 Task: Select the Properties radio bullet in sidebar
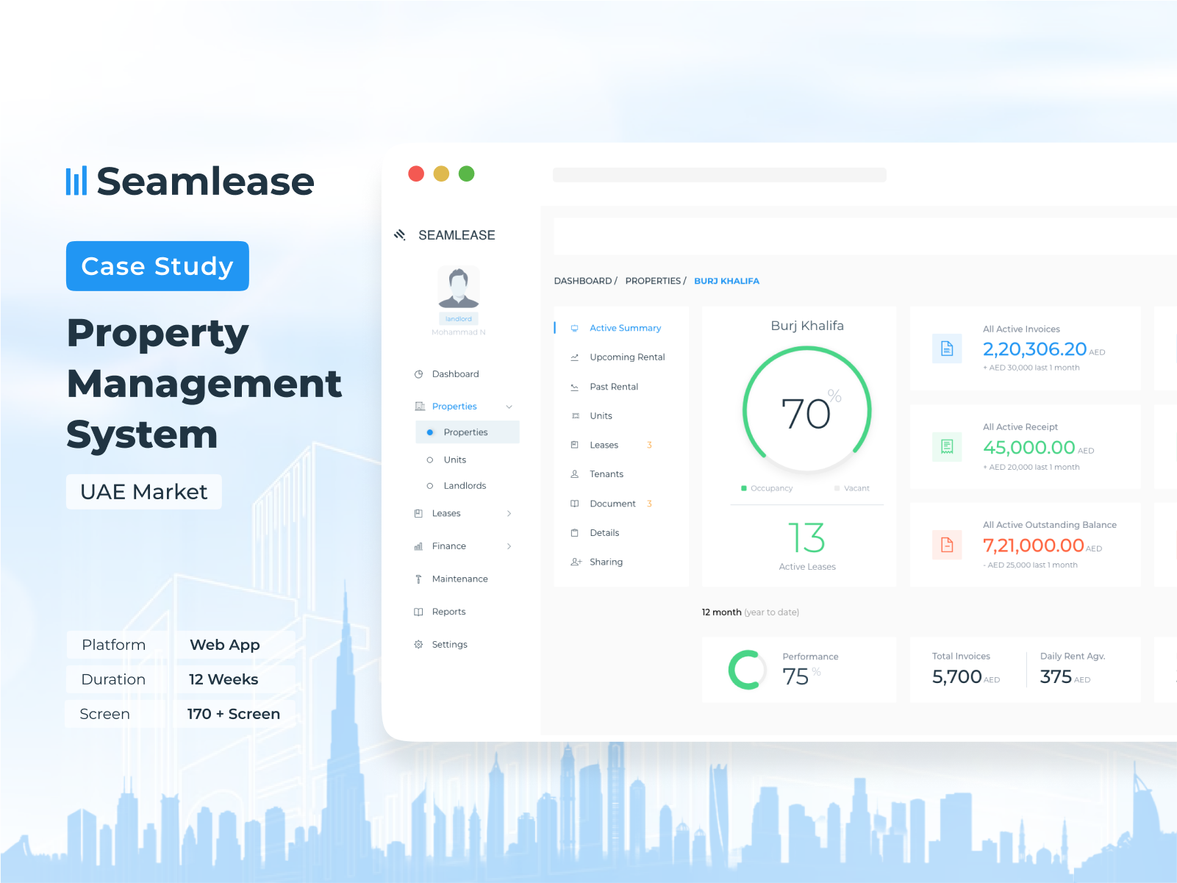429,432
